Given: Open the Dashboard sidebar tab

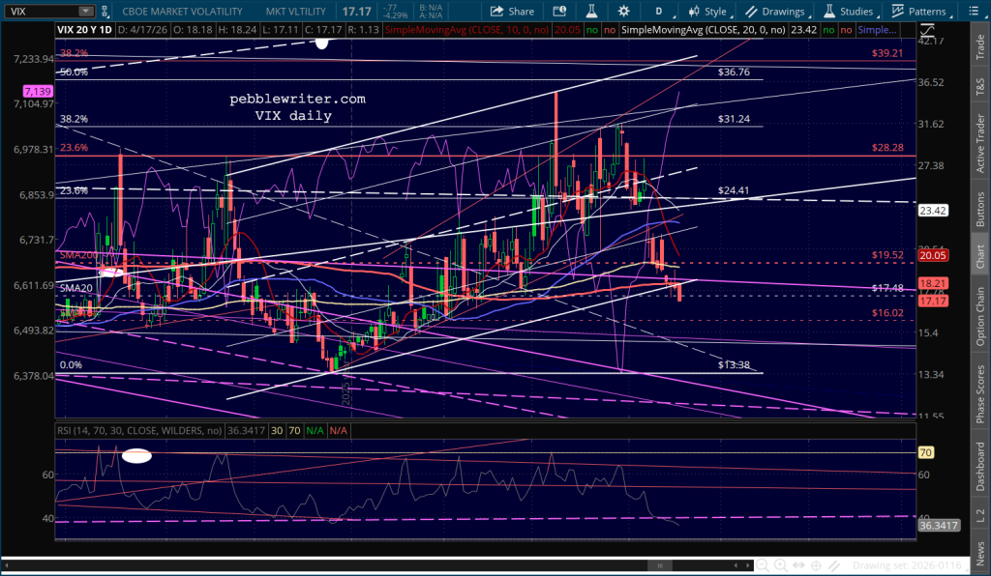Looking at the screenshot, I should pyautogui.click(x=980, y=466).
